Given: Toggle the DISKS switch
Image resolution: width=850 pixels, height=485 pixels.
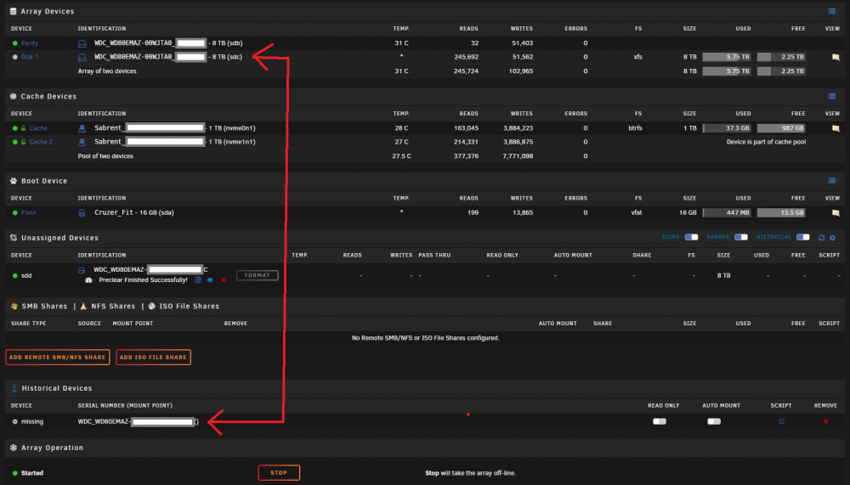Looking at the screenshot, I should click(x=691, y=237).
